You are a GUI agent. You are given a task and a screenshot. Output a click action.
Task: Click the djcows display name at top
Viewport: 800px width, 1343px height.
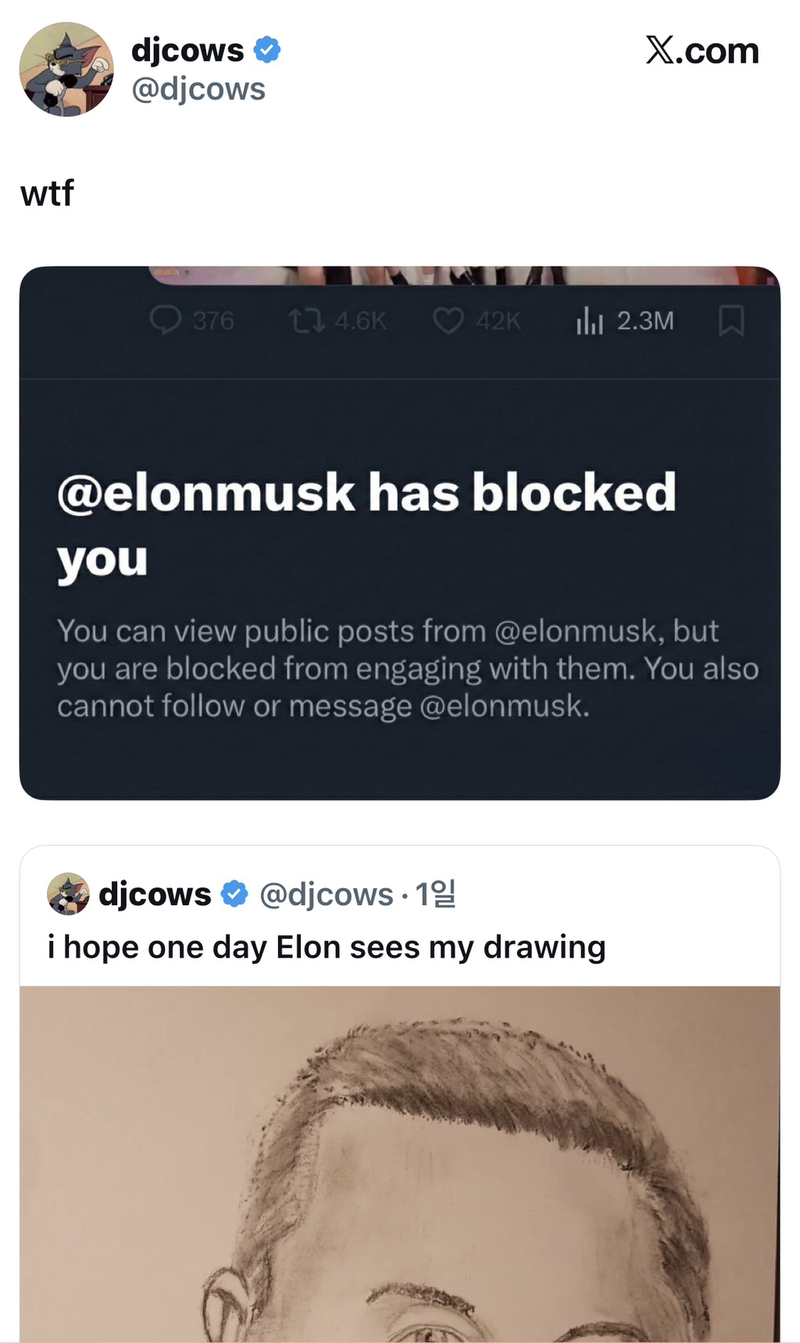coord(187,50)
